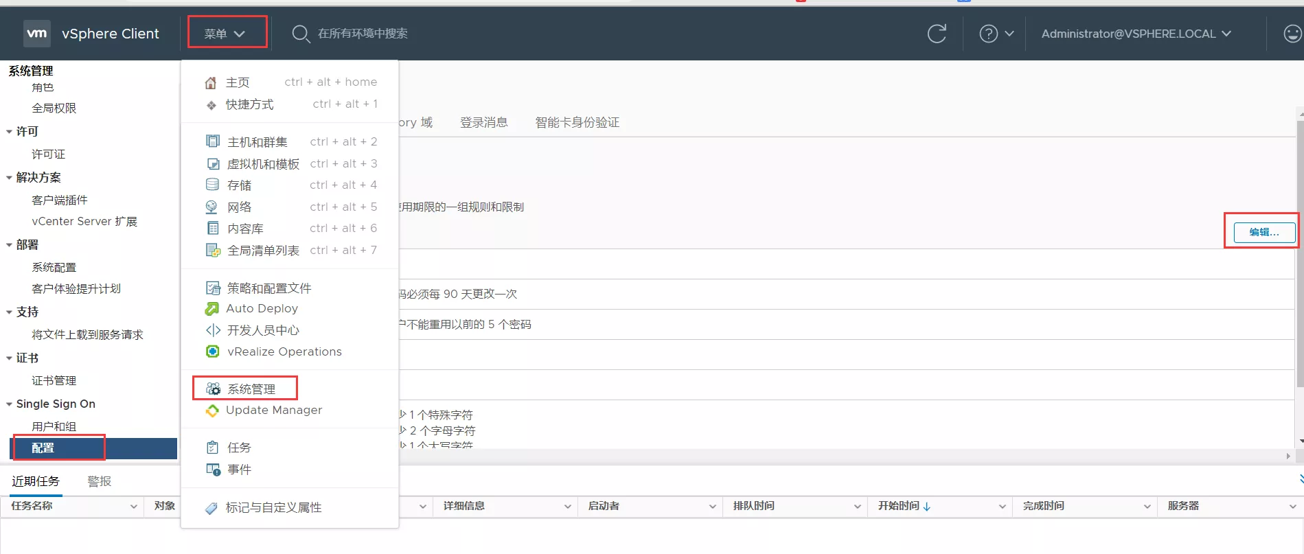Click the vRealize Operations icon

(213, 351)
